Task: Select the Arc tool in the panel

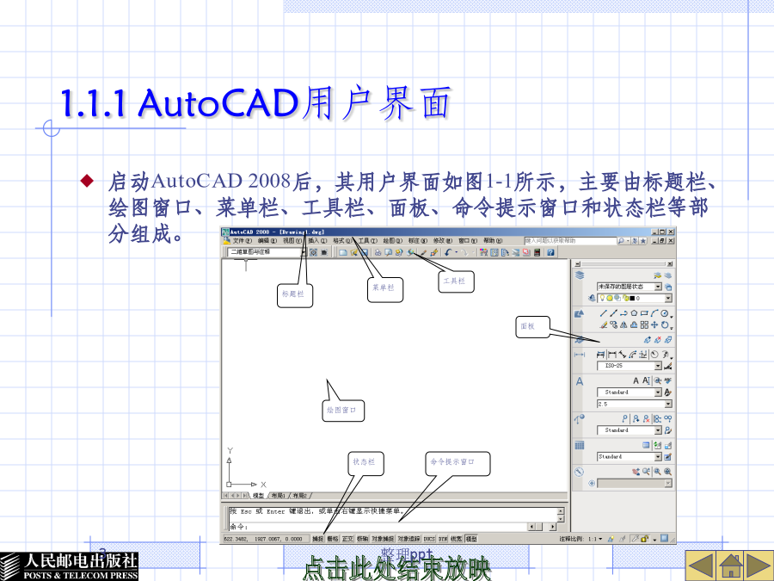Action: pyautogui.click(x=654, y=313)
